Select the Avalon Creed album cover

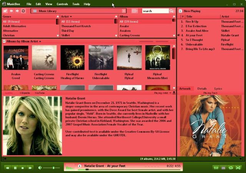click(16, 58)
